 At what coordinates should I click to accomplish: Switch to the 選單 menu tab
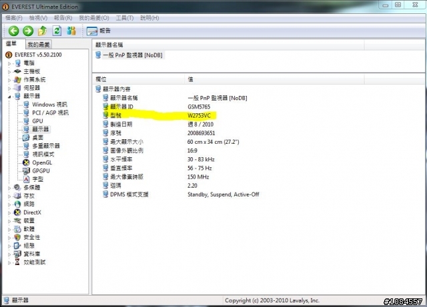(12, 43)
